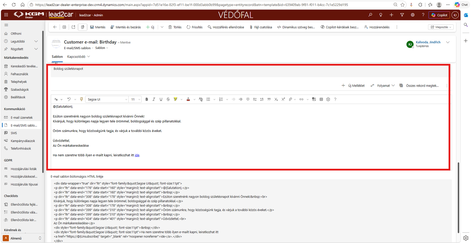Expand the Rögzített pinned items
This screenshot has width=471, height=243.
36,49
